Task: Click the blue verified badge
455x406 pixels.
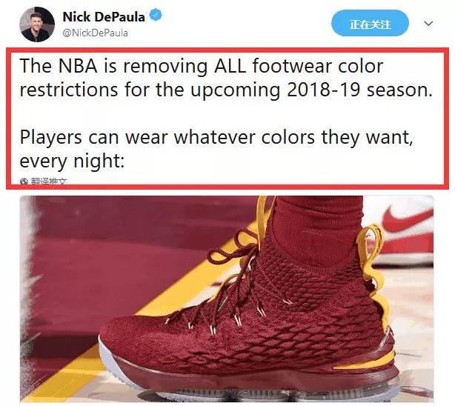Action: [x=156, y=15]
